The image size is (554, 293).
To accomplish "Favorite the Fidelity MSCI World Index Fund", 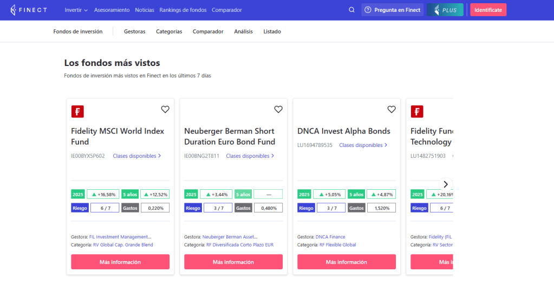I will (x=165, y=109).
